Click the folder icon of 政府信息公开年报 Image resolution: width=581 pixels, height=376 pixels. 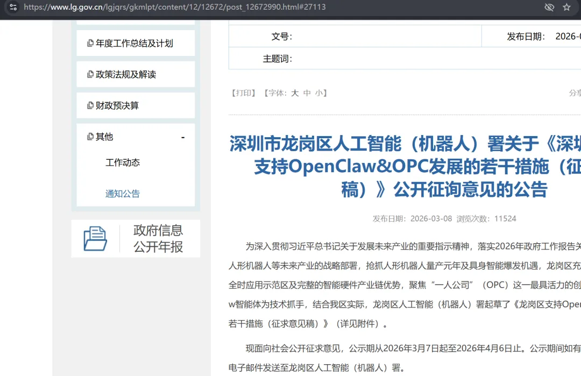(95, 239)
